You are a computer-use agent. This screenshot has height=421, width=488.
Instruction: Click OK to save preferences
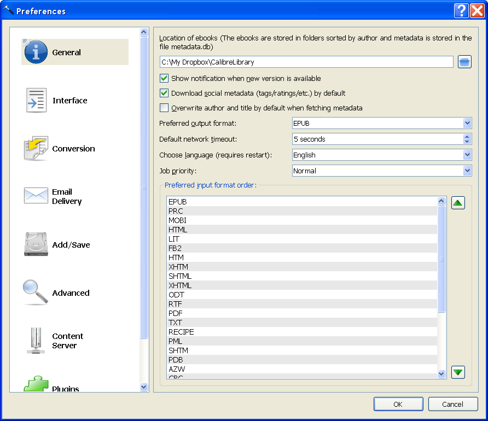[x=398, y=404]
